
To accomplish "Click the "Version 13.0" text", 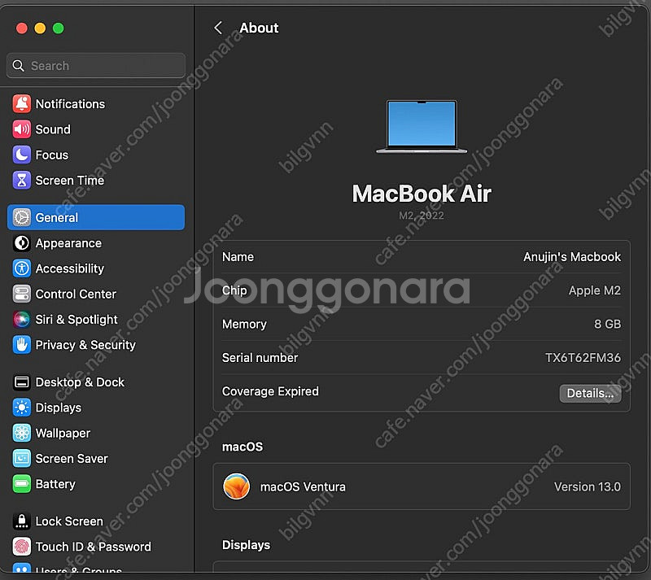I will point(588,486).
